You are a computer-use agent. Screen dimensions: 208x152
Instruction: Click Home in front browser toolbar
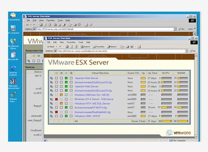76,47
